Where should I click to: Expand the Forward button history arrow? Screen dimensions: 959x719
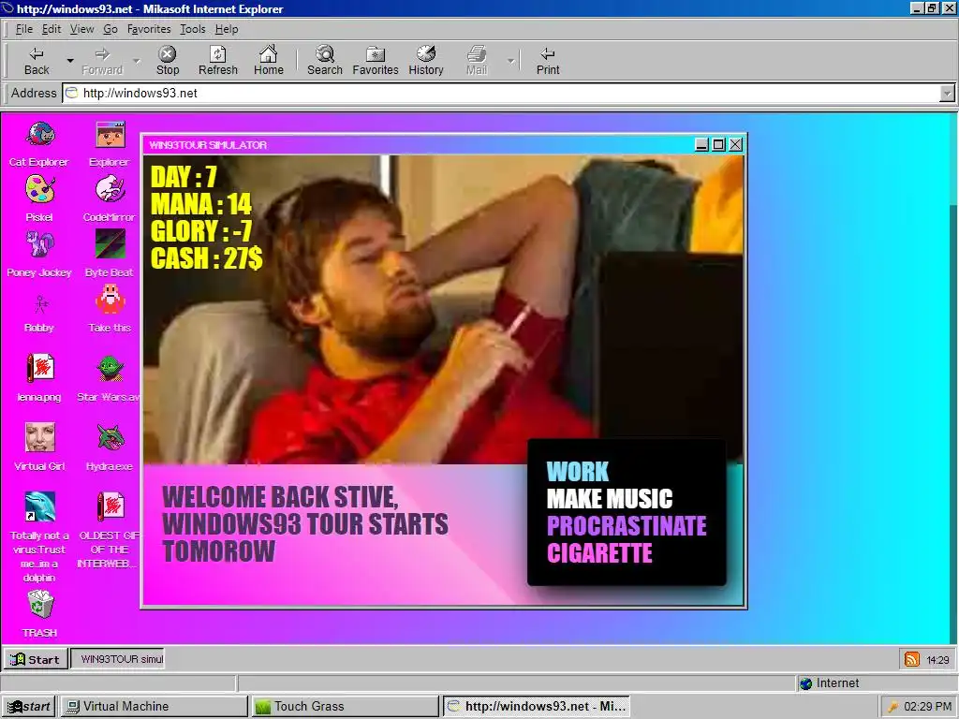[x=137, y=61]
